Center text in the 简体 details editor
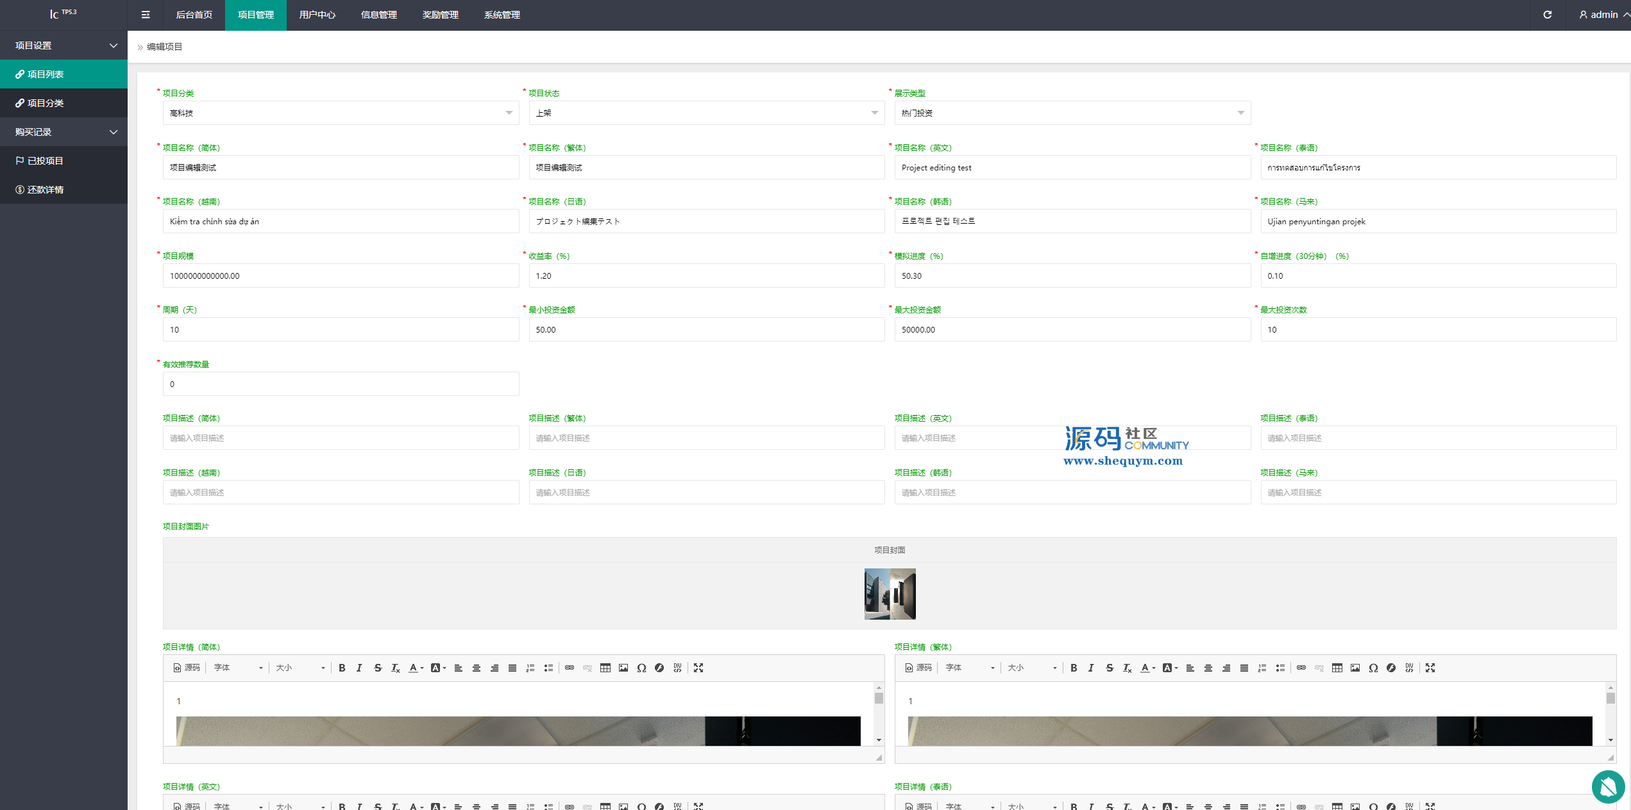 tap(476, 668)
